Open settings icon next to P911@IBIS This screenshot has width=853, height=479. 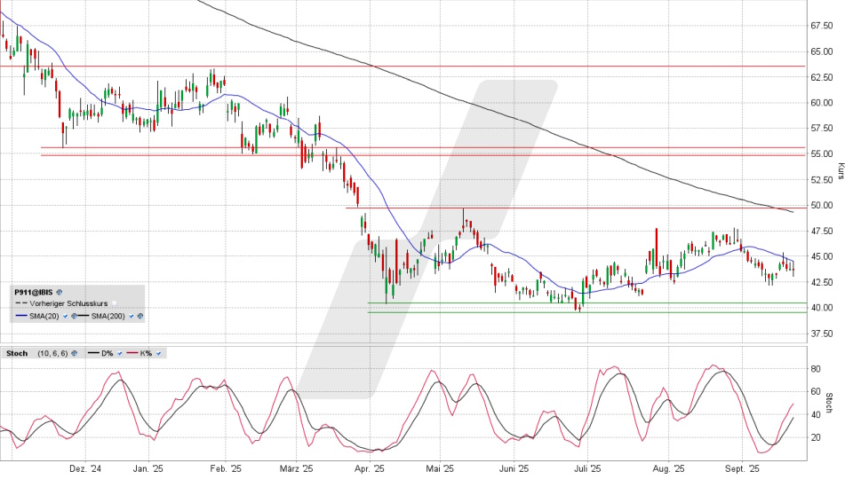click(x=60, y=291)
